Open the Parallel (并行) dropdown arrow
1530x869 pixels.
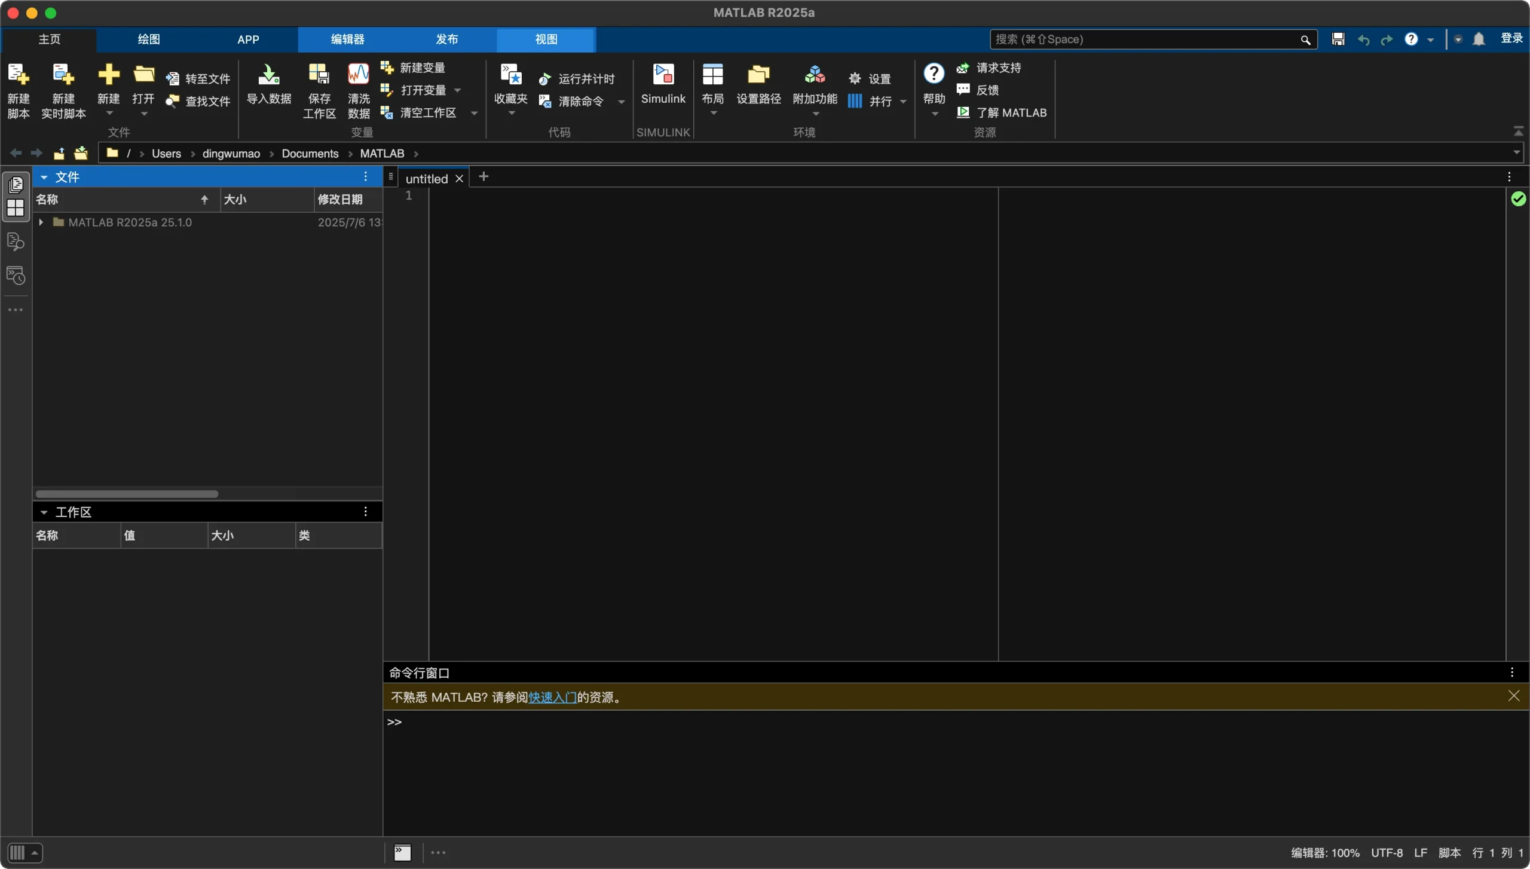[903, 102]
